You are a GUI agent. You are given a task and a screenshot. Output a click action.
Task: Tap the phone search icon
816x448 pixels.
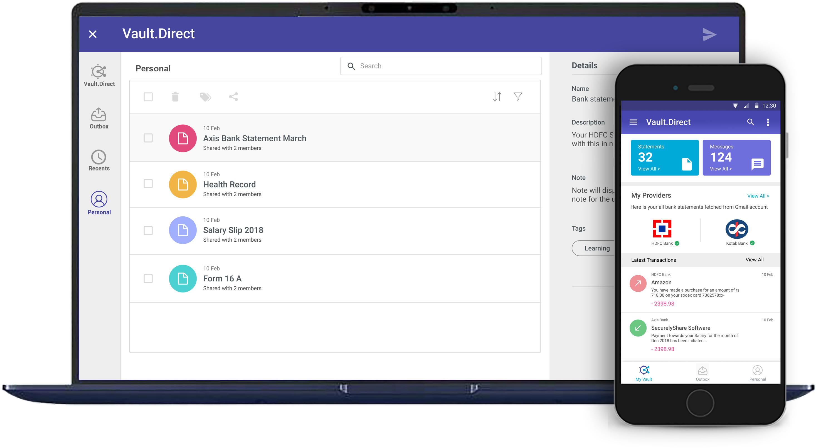point(750,122)
